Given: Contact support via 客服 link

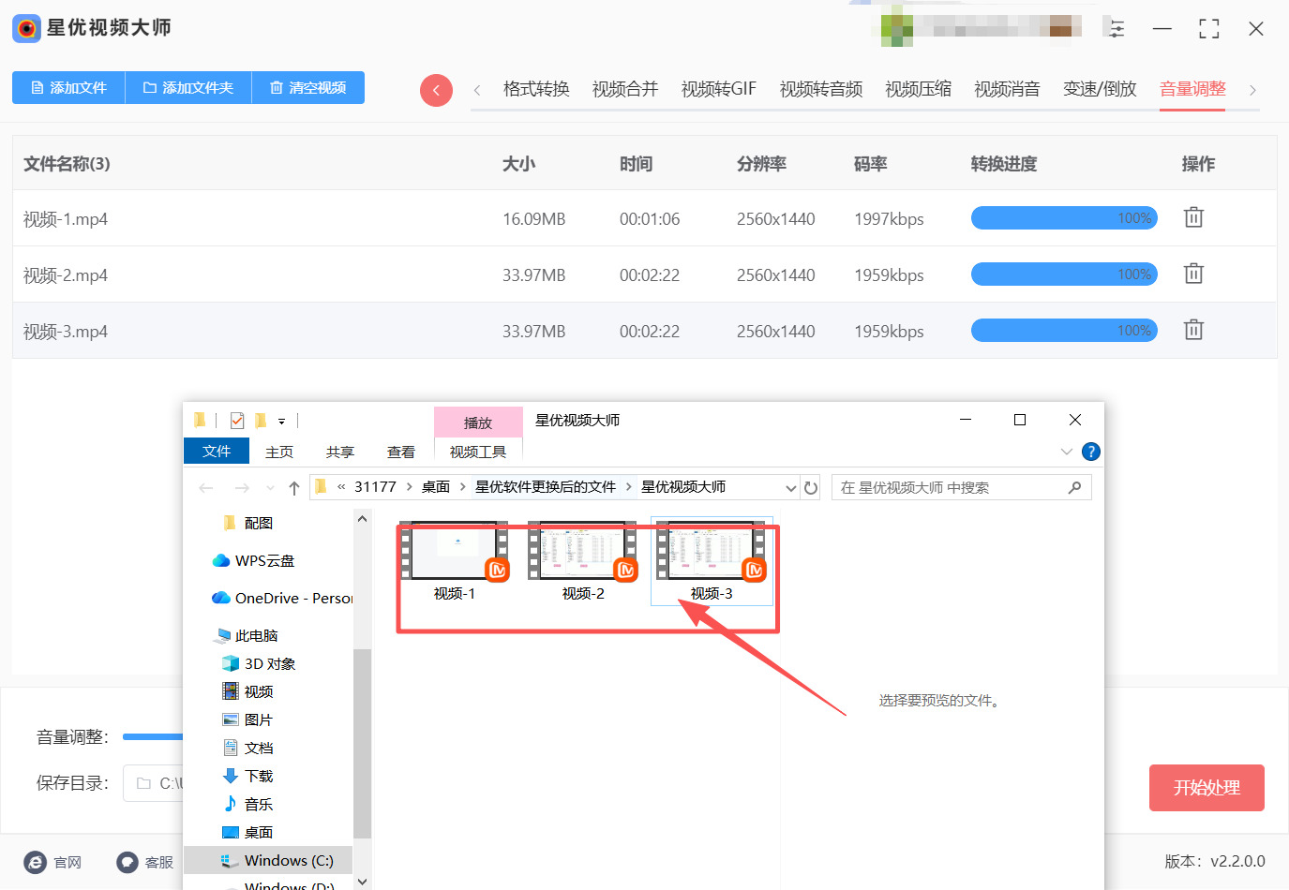Looking at the screenshot, I should coord(145,862).
